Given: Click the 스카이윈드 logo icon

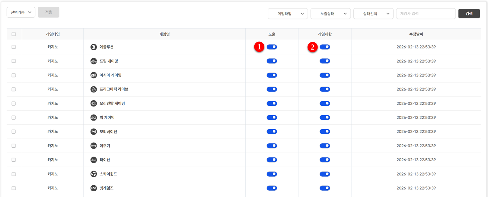Looking at the screenshot, I should [94, 174].
